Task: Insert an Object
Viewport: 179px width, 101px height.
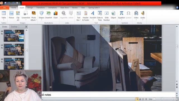Action: [113, 15]
